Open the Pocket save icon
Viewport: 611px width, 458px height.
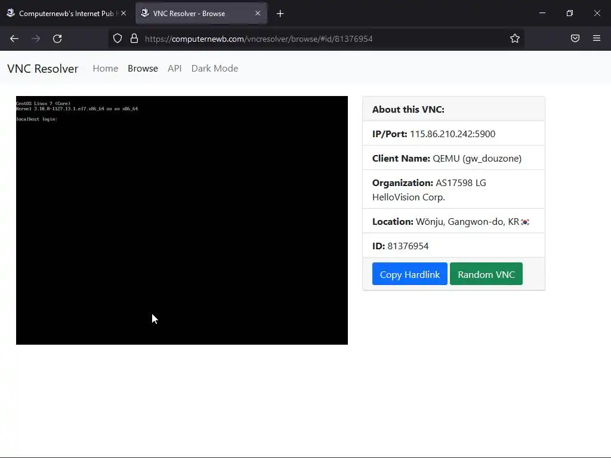pos(575,38)
